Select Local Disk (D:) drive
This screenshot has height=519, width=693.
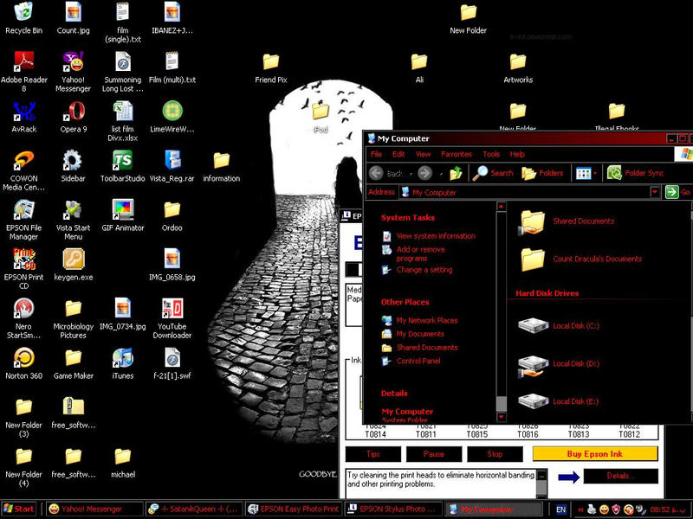(x=559, y=364)
